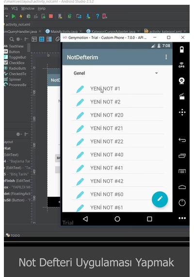Screen dimensions: 194x277
Task: Open the TODO tool window
Action: (x=13, y=235)
